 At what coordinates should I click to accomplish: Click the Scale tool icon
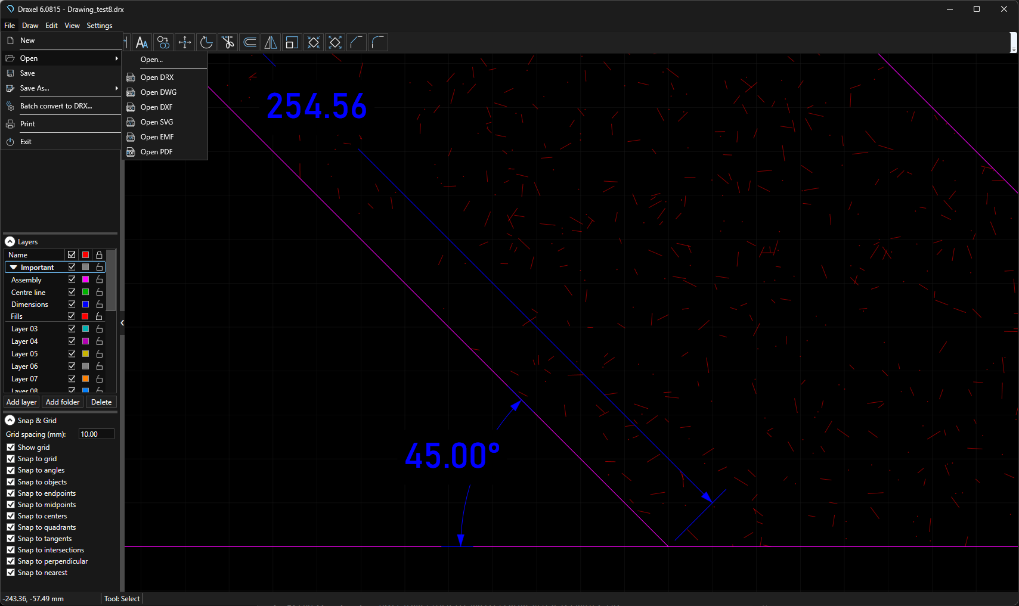point(292,42)
